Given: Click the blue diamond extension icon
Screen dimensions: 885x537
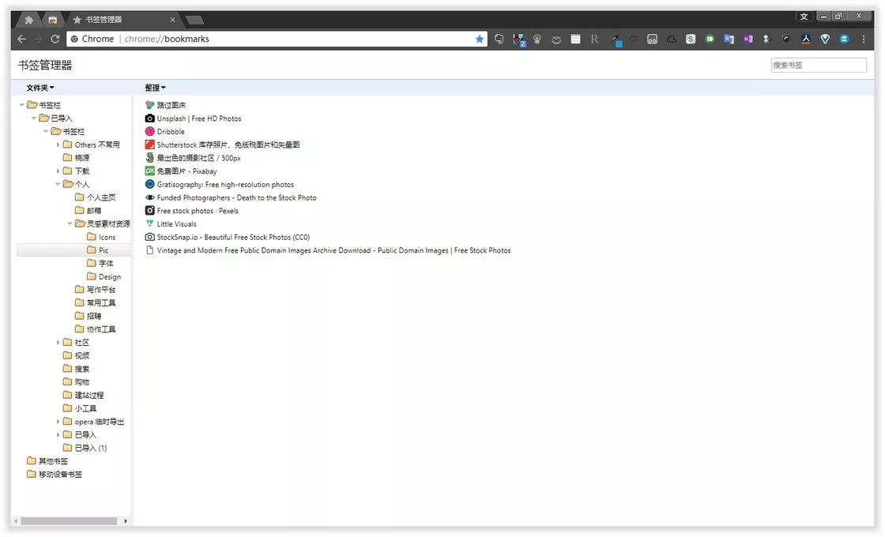Looking at the screenshot, I should point(825,39).
